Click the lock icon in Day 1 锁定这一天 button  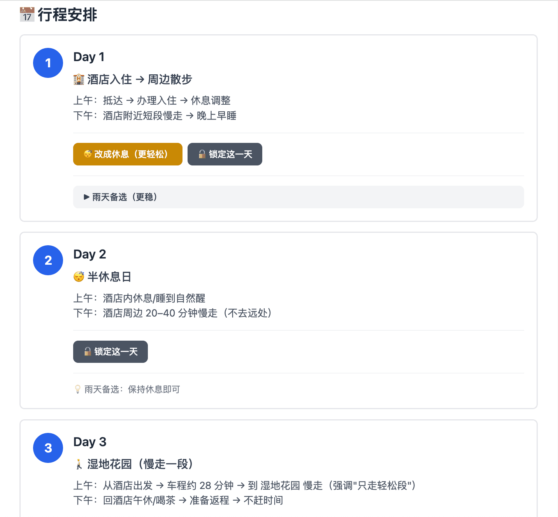(202, 154)
